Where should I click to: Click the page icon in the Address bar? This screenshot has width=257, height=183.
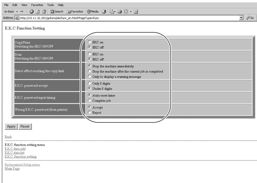pyautogui.click(x=17, y=18)
